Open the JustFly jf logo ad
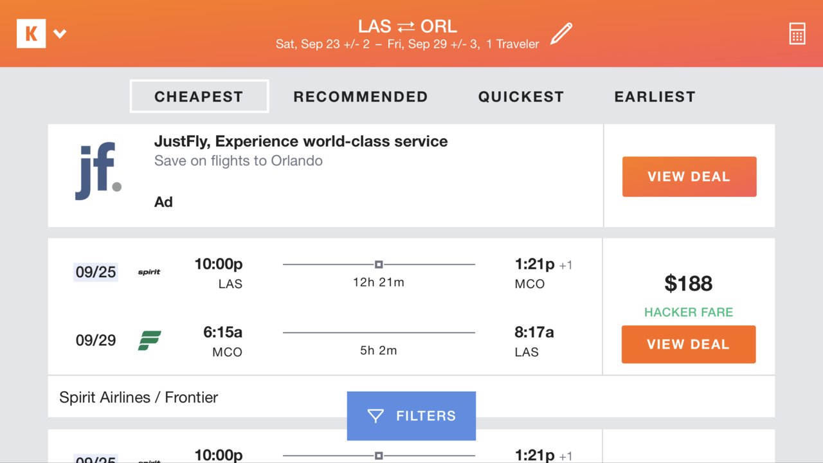This screenshot has width=823, height=463. click(98, 171)
